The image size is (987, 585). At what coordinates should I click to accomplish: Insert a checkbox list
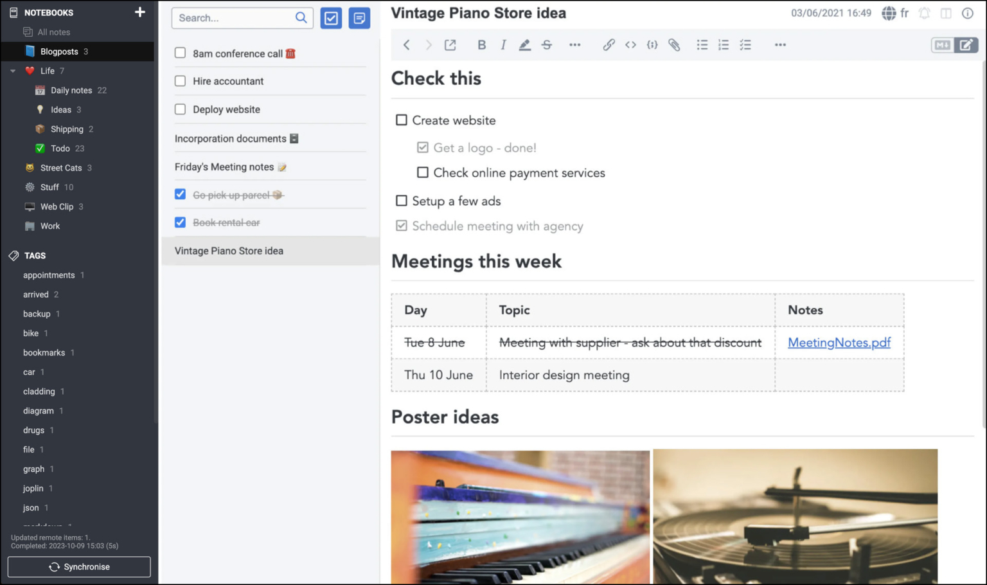pyautogui.click(x=745, y=44)
